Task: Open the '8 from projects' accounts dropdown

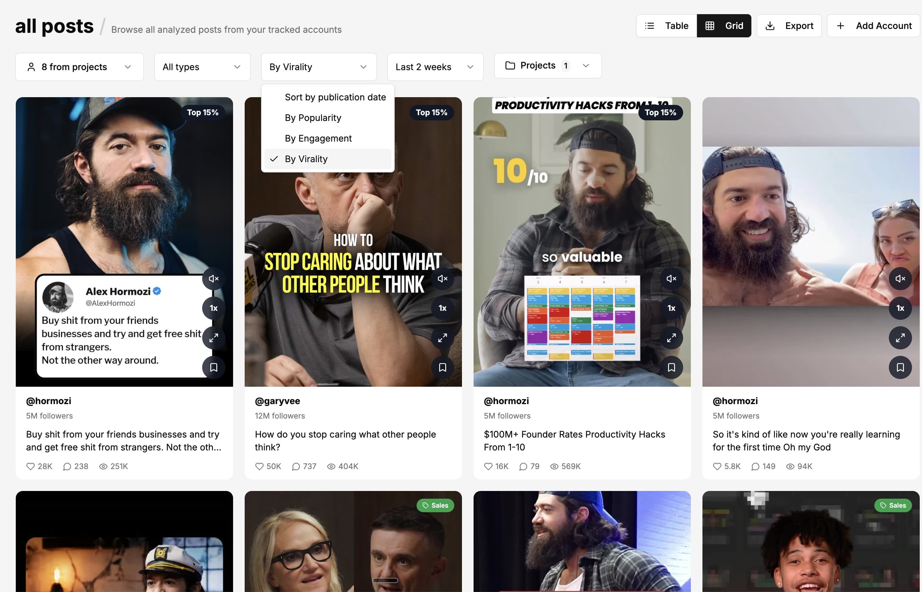Action: 80,67
